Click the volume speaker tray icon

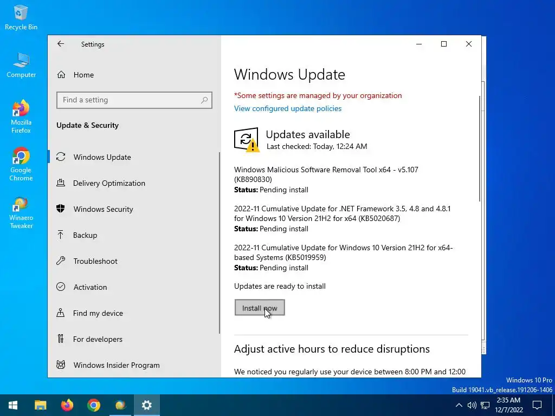click(472, 405)
